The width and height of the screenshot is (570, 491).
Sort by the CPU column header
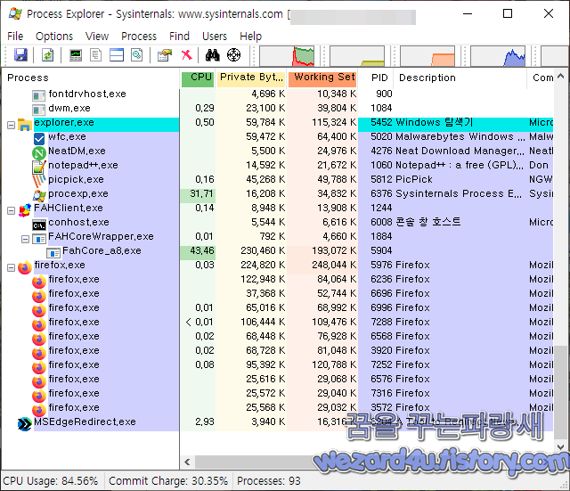198,78
